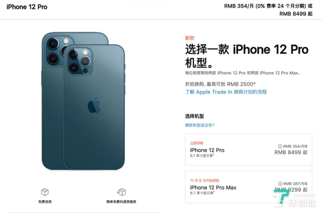
Task: Open Apple Trade In 换购计划 link
Action: (x=226, y=92)
